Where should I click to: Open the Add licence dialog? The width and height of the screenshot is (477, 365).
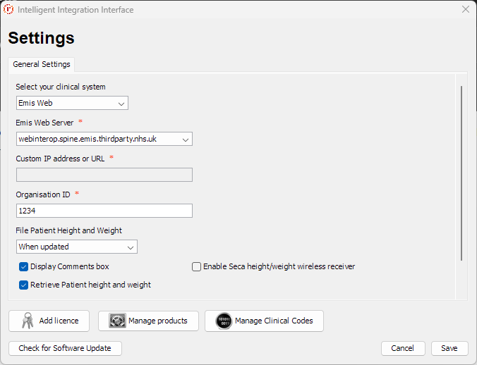click(x=49, y=321)
